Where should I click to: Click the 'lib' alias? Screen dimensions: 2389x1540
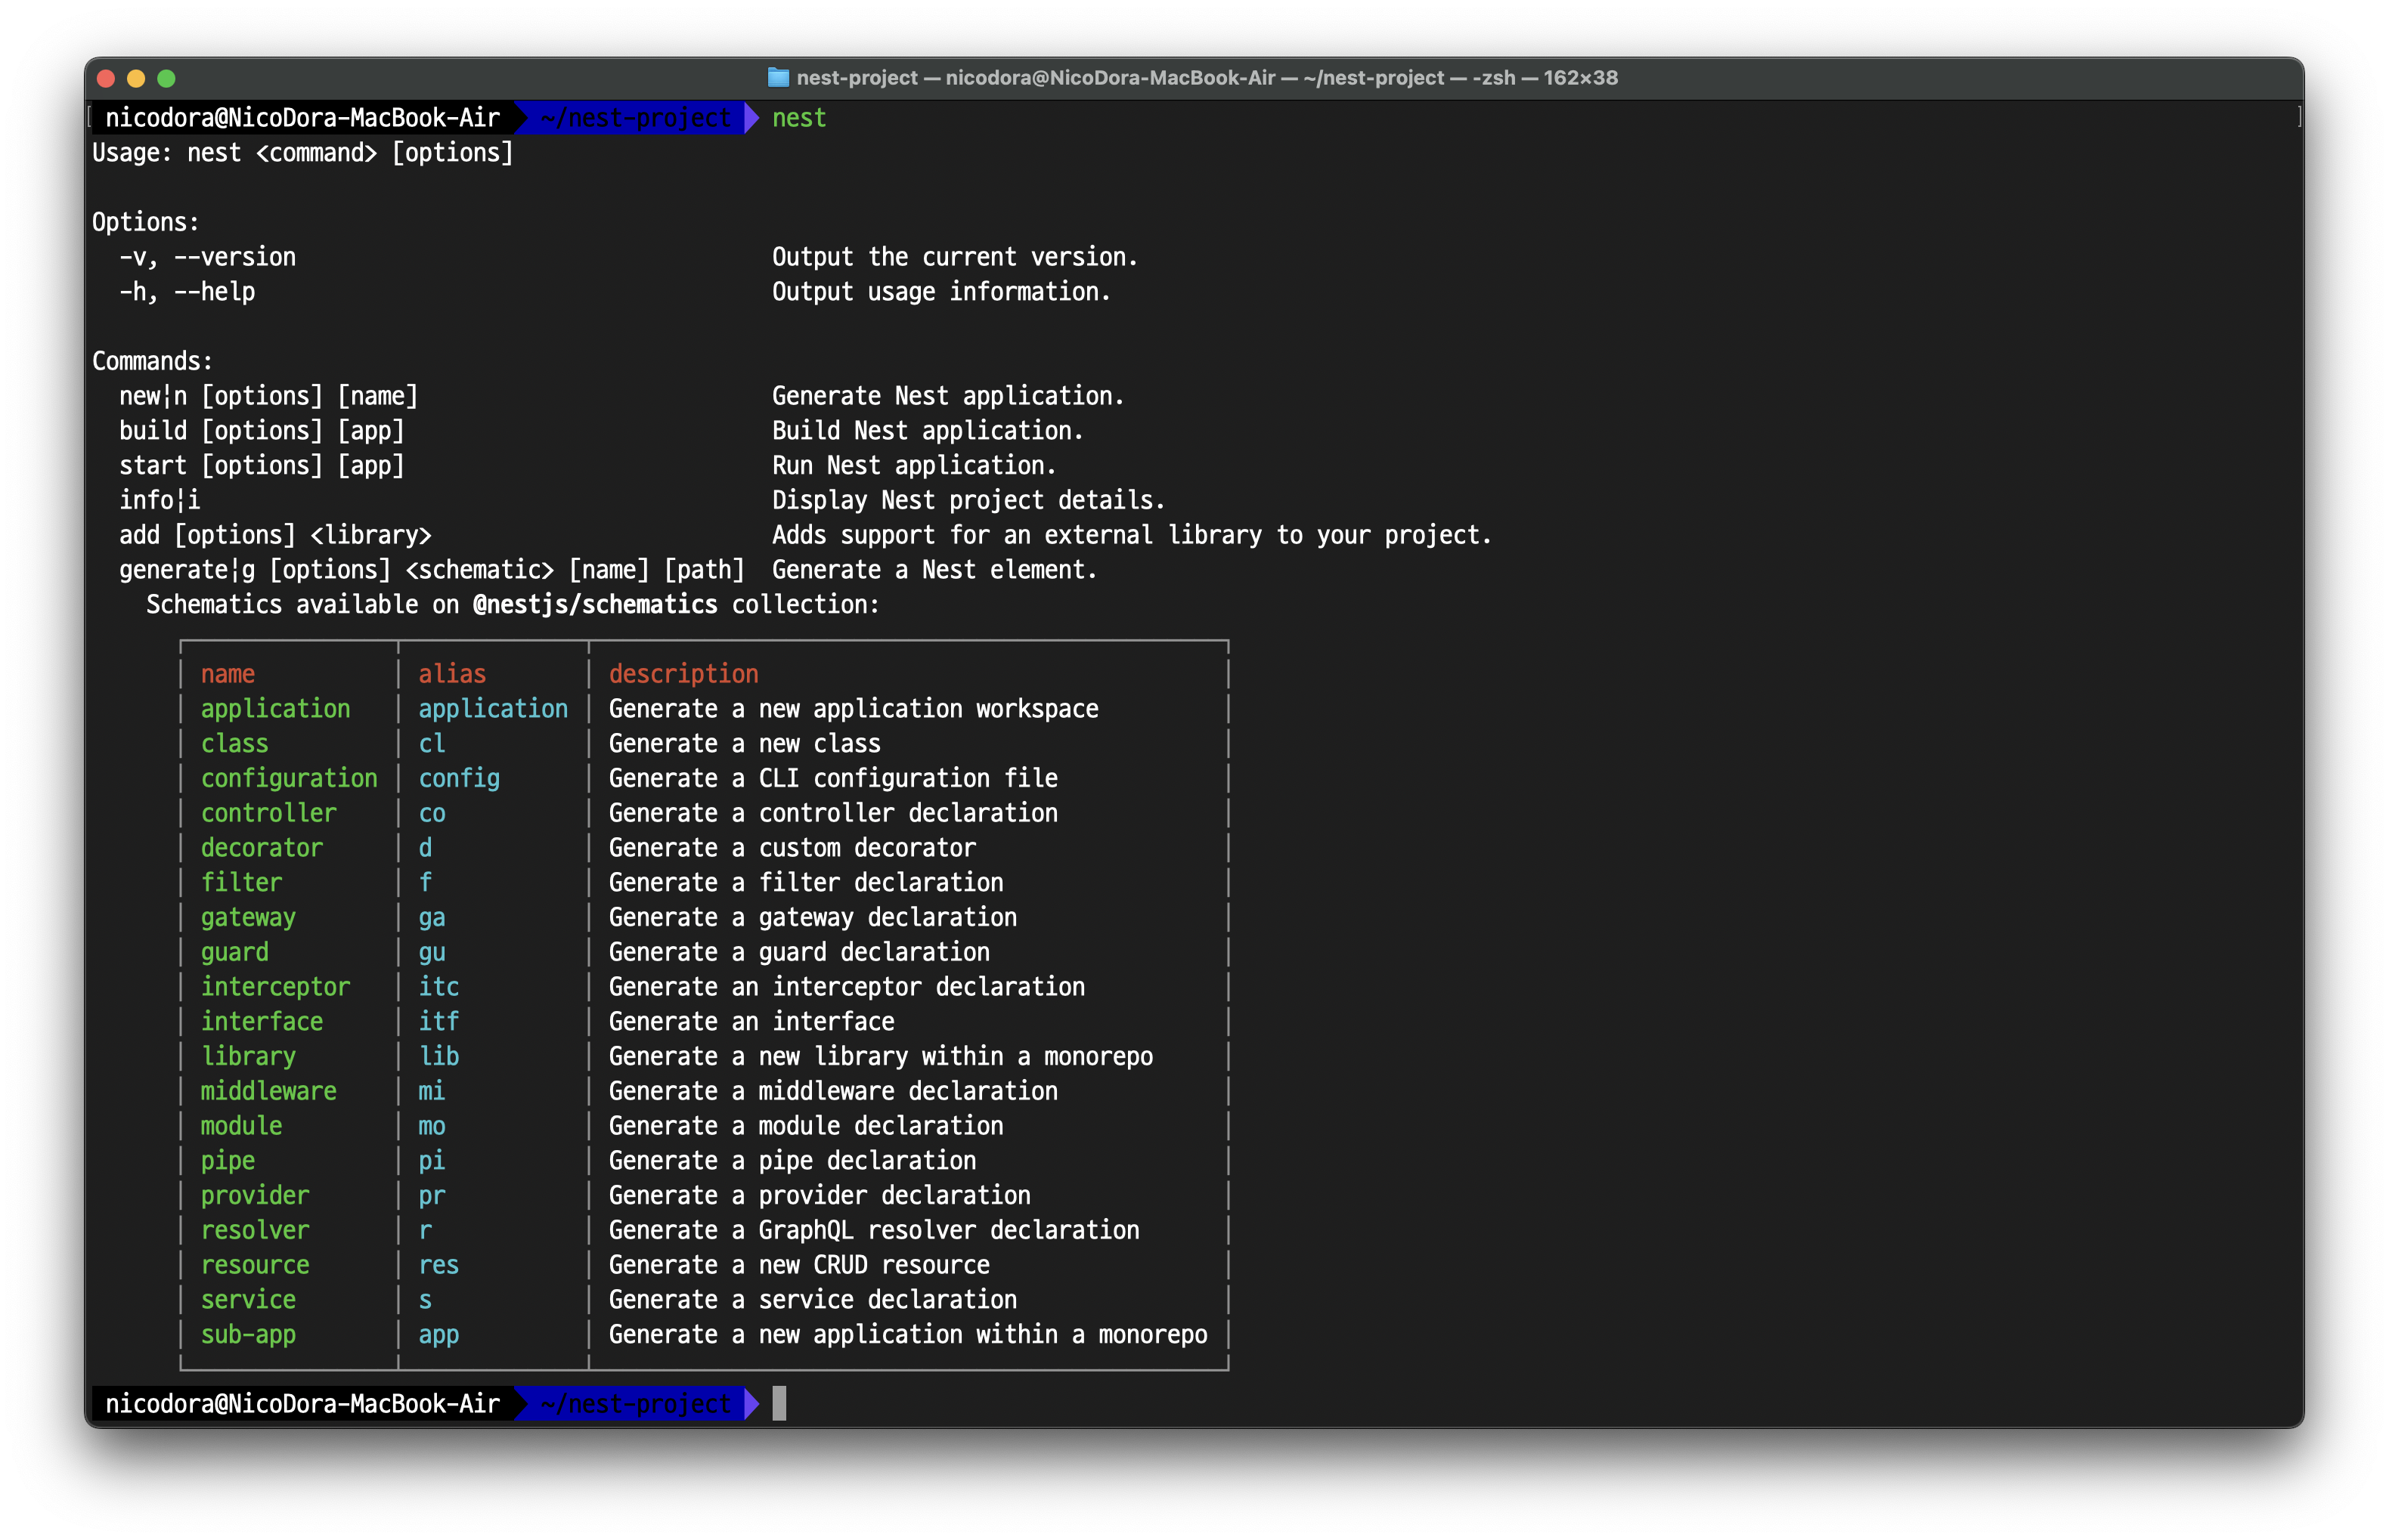click(438, 1057)
